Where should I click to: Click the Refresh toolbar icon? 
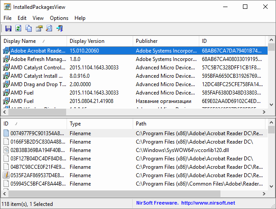[x=19, y=29]
